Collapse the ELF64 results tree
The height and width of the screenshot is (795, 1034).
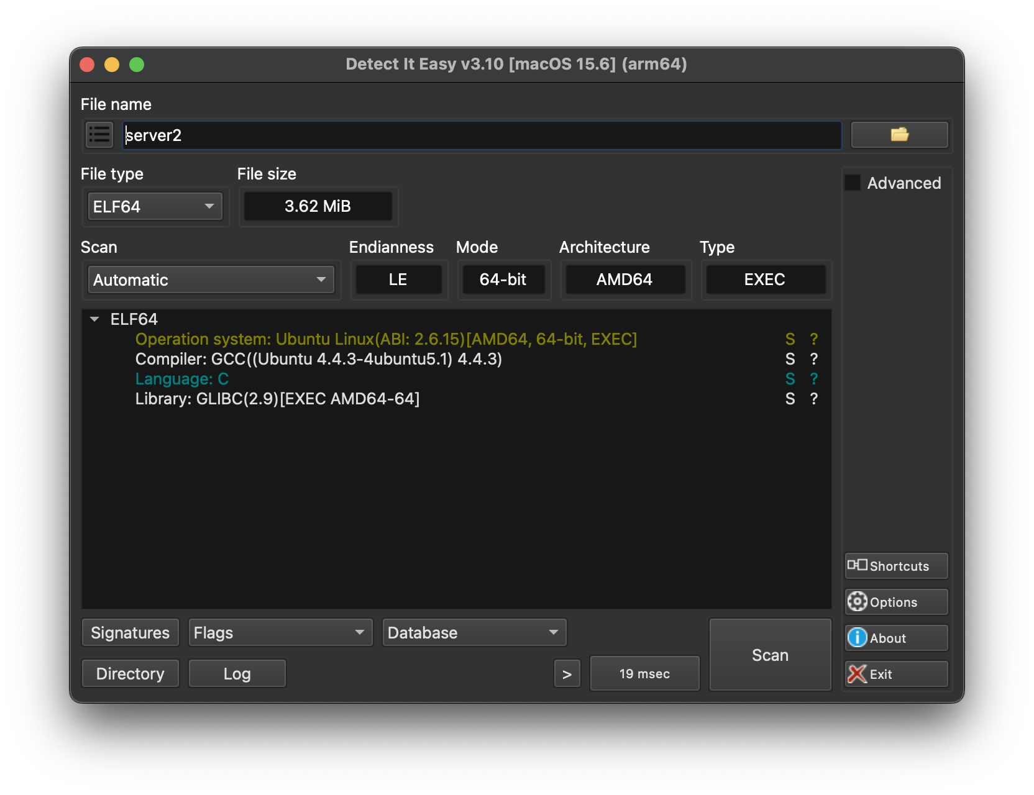click(x=95, y=319)
